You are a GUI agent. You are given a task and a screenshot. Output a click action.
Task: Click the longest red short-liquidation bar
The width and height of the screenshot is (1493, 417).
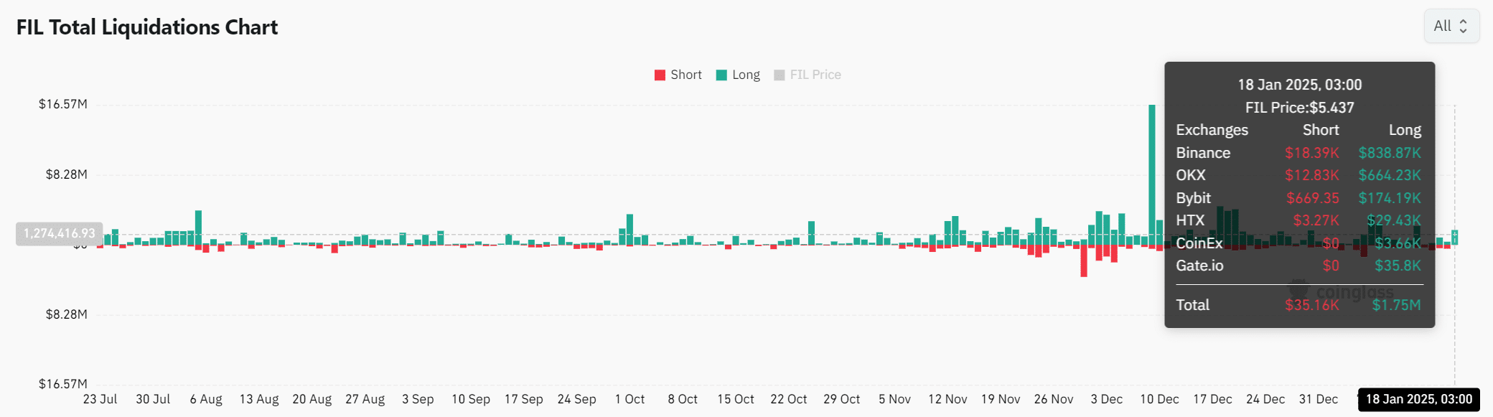tap(1084, 261)
